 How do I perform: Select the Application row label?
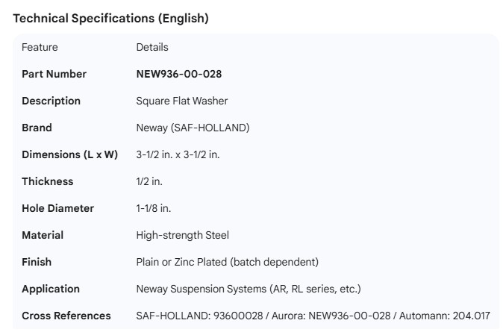point(51,289)
